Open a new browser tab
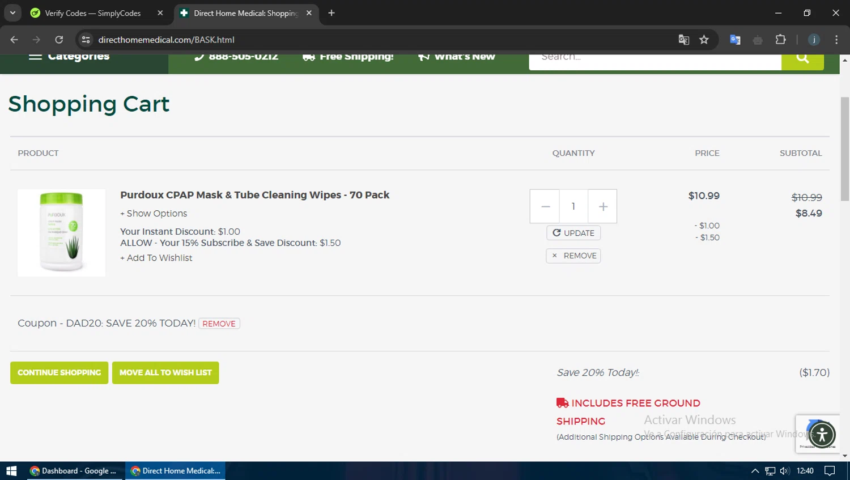850x480 pixels. click(331, 13)
